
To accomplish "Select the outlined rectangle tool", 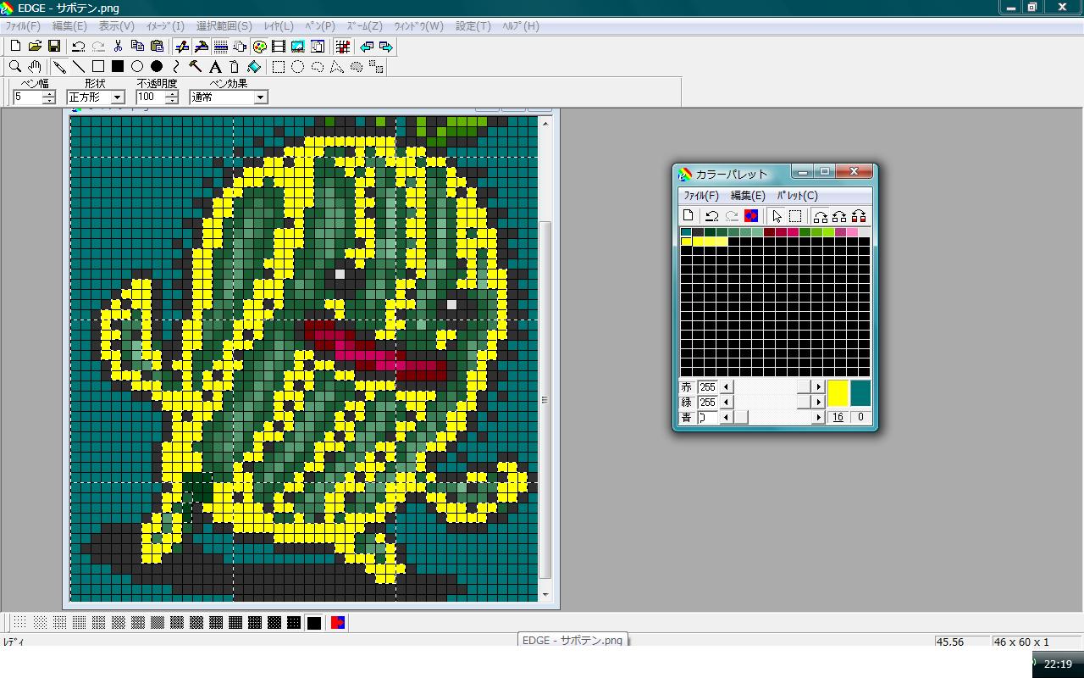I will [x=98, y=66].
